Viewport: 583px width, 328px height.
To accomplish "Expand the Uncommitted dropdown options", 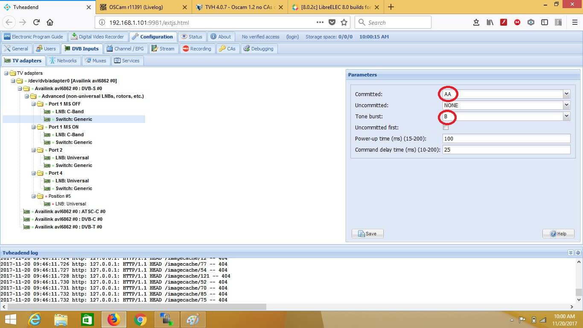I will pyautogui.click(x=566, y=105).
